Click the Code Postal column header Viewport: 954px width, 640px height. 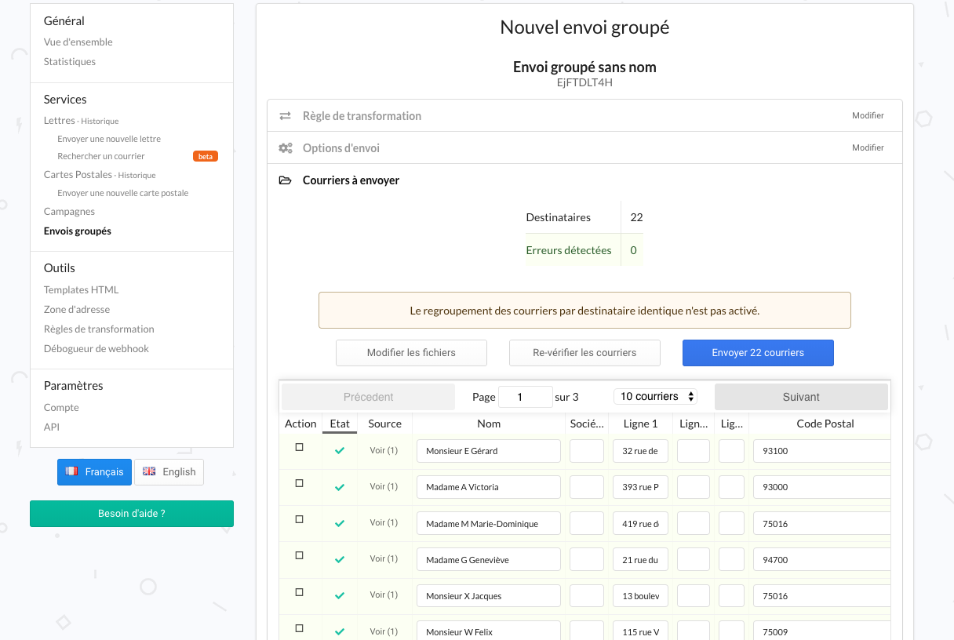[825, 424]
